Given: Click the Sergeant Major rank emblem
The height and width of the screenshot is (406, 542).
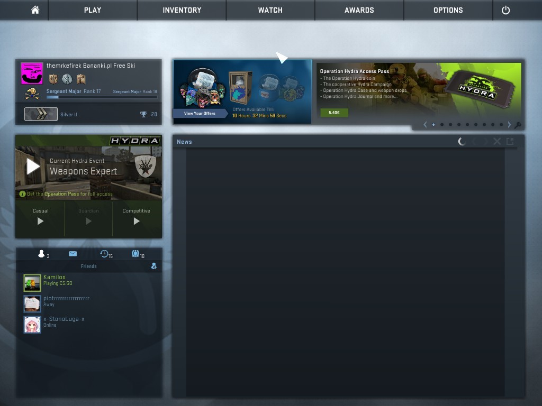Looking at the screenshot, I should 32,94.
